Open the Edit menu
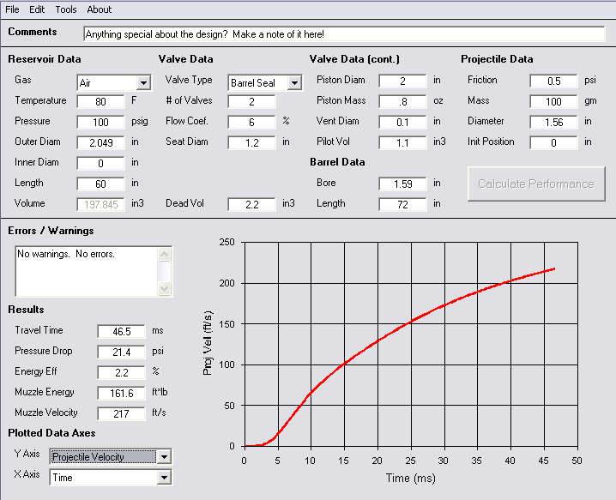This screenshot has height=500, width=616. pyautogui.click(x=37, y=9)
